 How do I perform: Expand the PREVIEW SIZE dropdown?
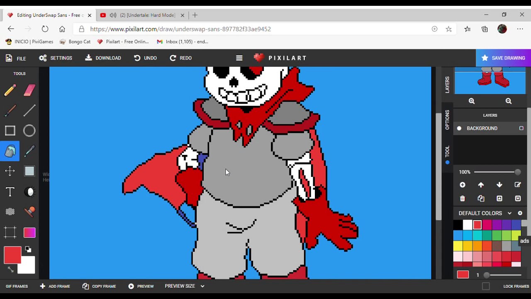(185, 286)
